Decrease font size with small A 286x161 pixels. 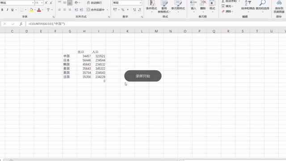pos(51,3)
